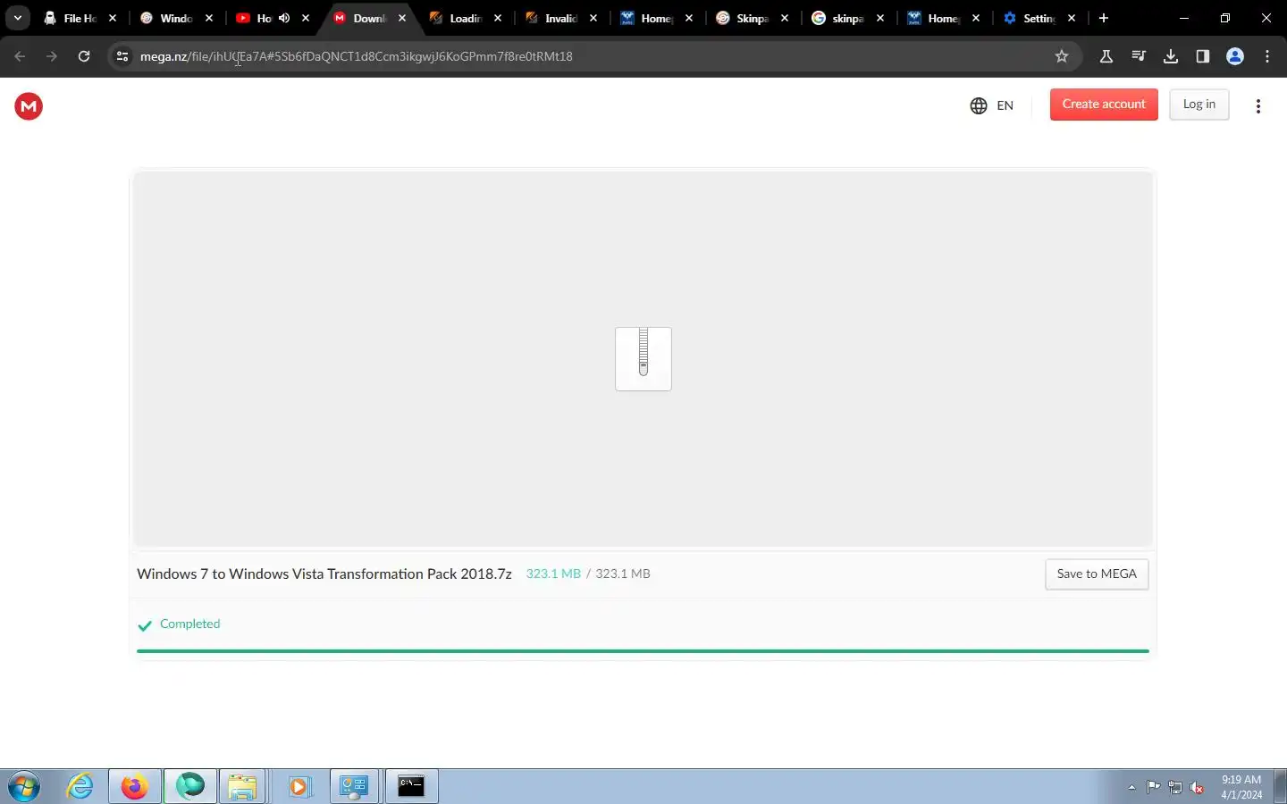This screenshot has height=804, width=1287.
Task: Click the Completed status text
Action: click(189, 624)
